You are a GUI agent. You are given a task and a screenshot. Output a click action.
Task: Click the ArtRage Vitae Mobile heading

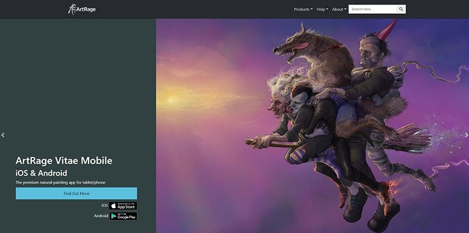(x=64, y=161)
